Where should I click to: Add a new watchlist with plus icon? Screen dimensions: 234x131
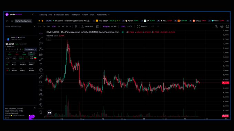34,27
